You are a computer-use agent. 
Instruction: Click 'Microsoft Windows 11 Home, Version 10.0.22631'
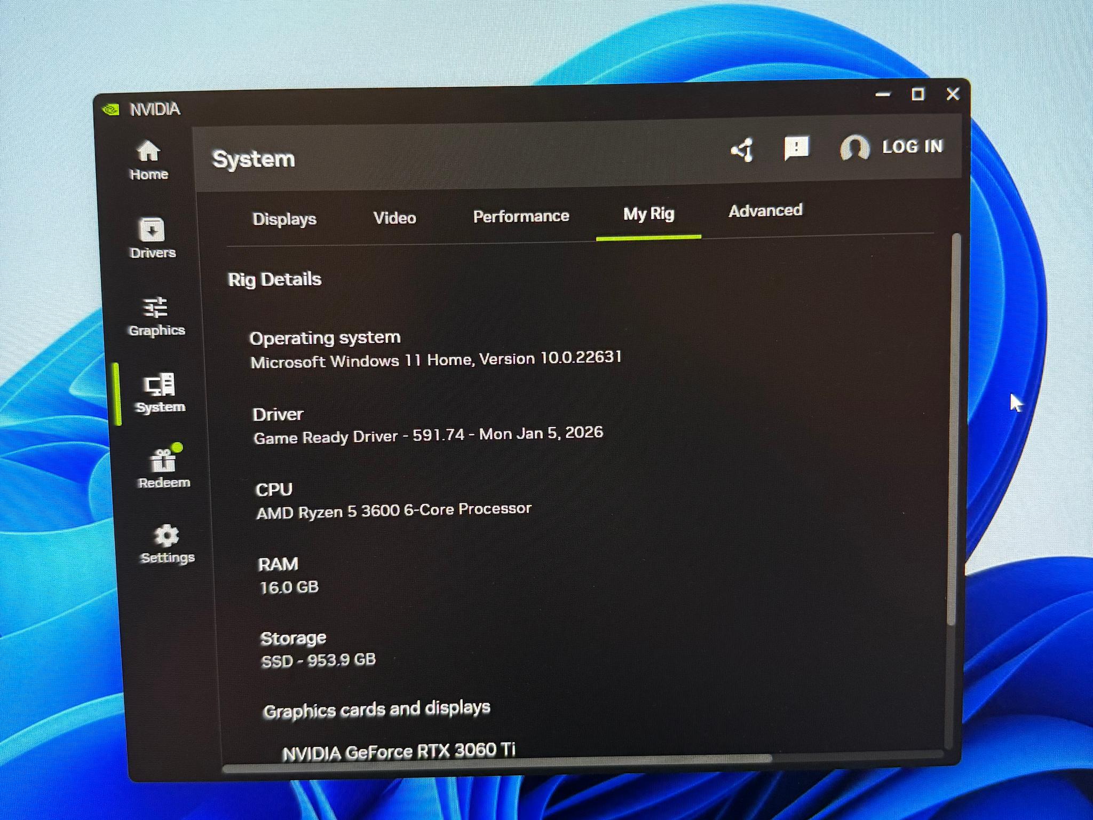tap(436, 360)
